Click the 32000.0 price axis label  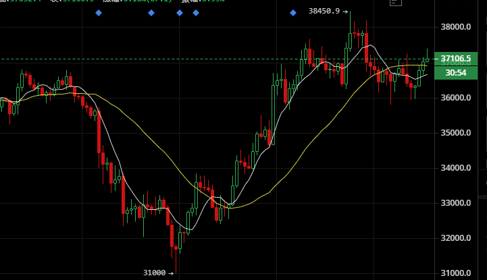pyautogui.click(x=456, y=238)
